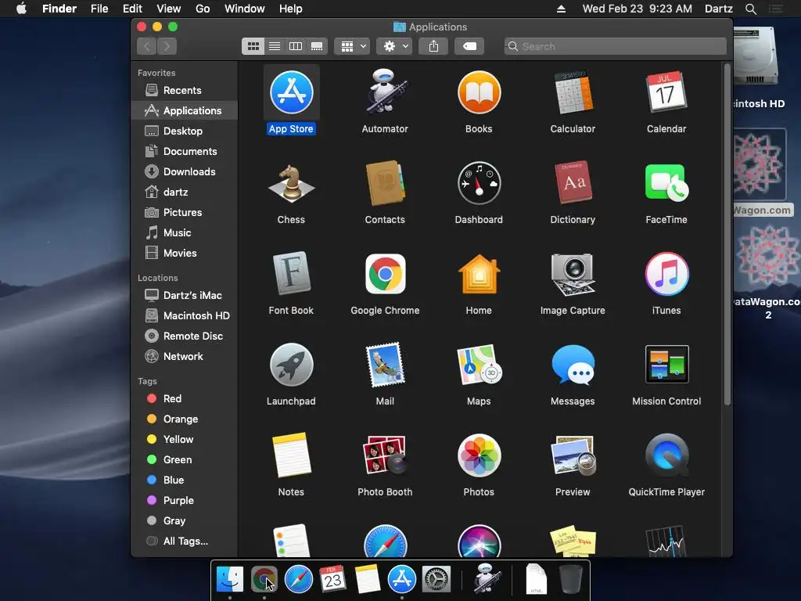Switch to icon view in toolbar
Viewport: 801px width, 601px height.
click(253, 46)
